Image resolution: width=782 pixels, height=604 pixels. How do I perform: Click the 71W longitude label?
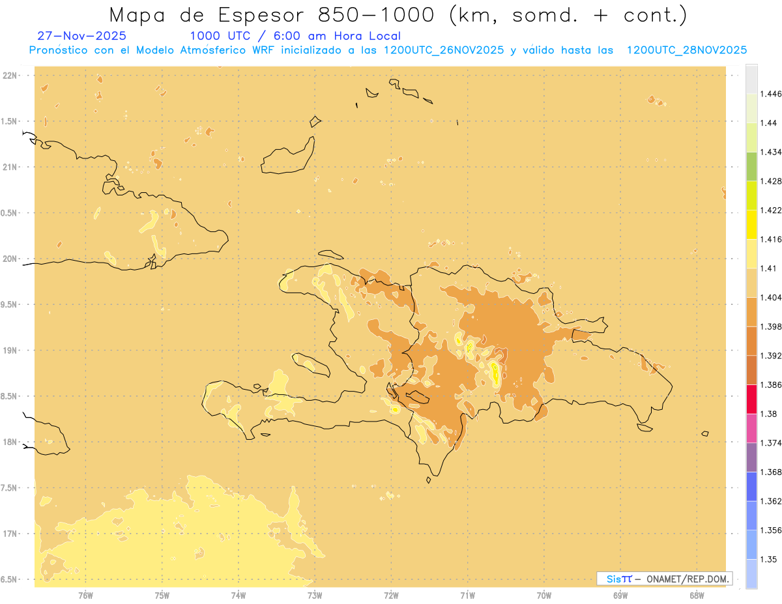coord(467,596)
